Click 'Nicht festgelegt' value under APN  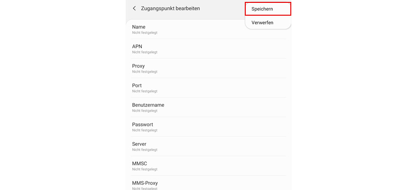click(145, 52)
